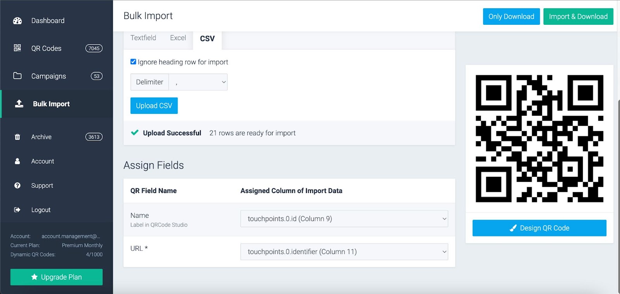Image resolution: width=620 pixels, height=294 pixels.
Task: Click the Campaigns folder icon
Action: 17,76
